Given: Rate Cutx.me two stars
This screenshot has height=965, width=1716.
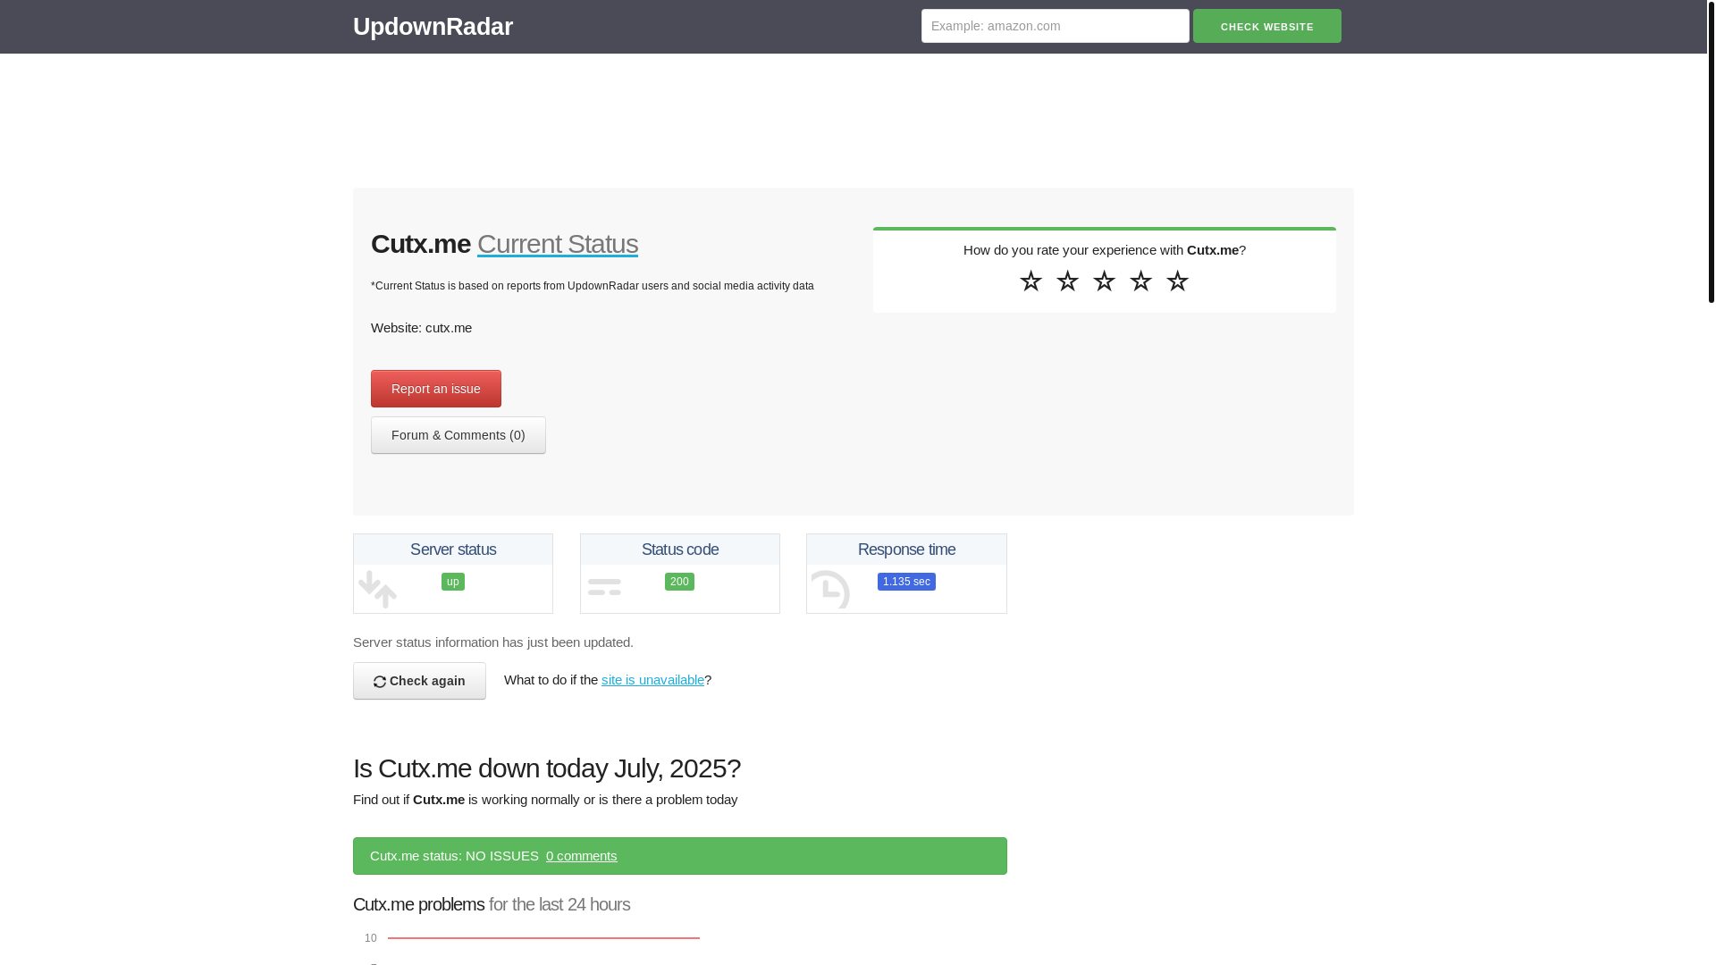Looking at the screenshot, I should 1067,281.
